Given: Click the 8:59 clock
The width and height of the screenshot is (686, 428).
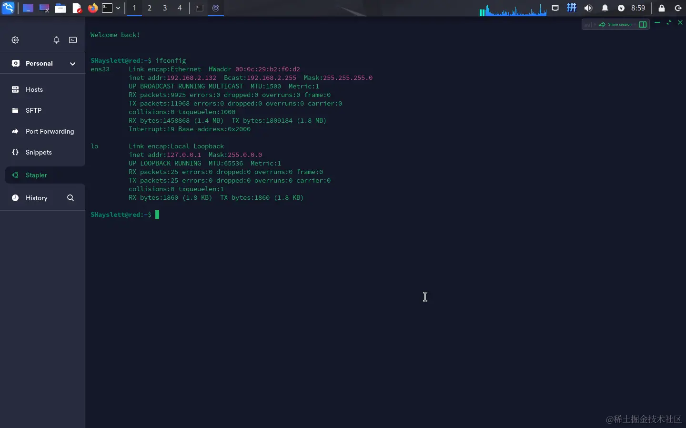Looking at the screenshot, I should pyautogui.click(x=638, y=8).
